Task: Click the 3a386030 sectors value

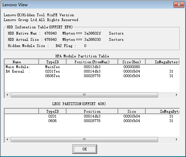Action: click(92, 39)
